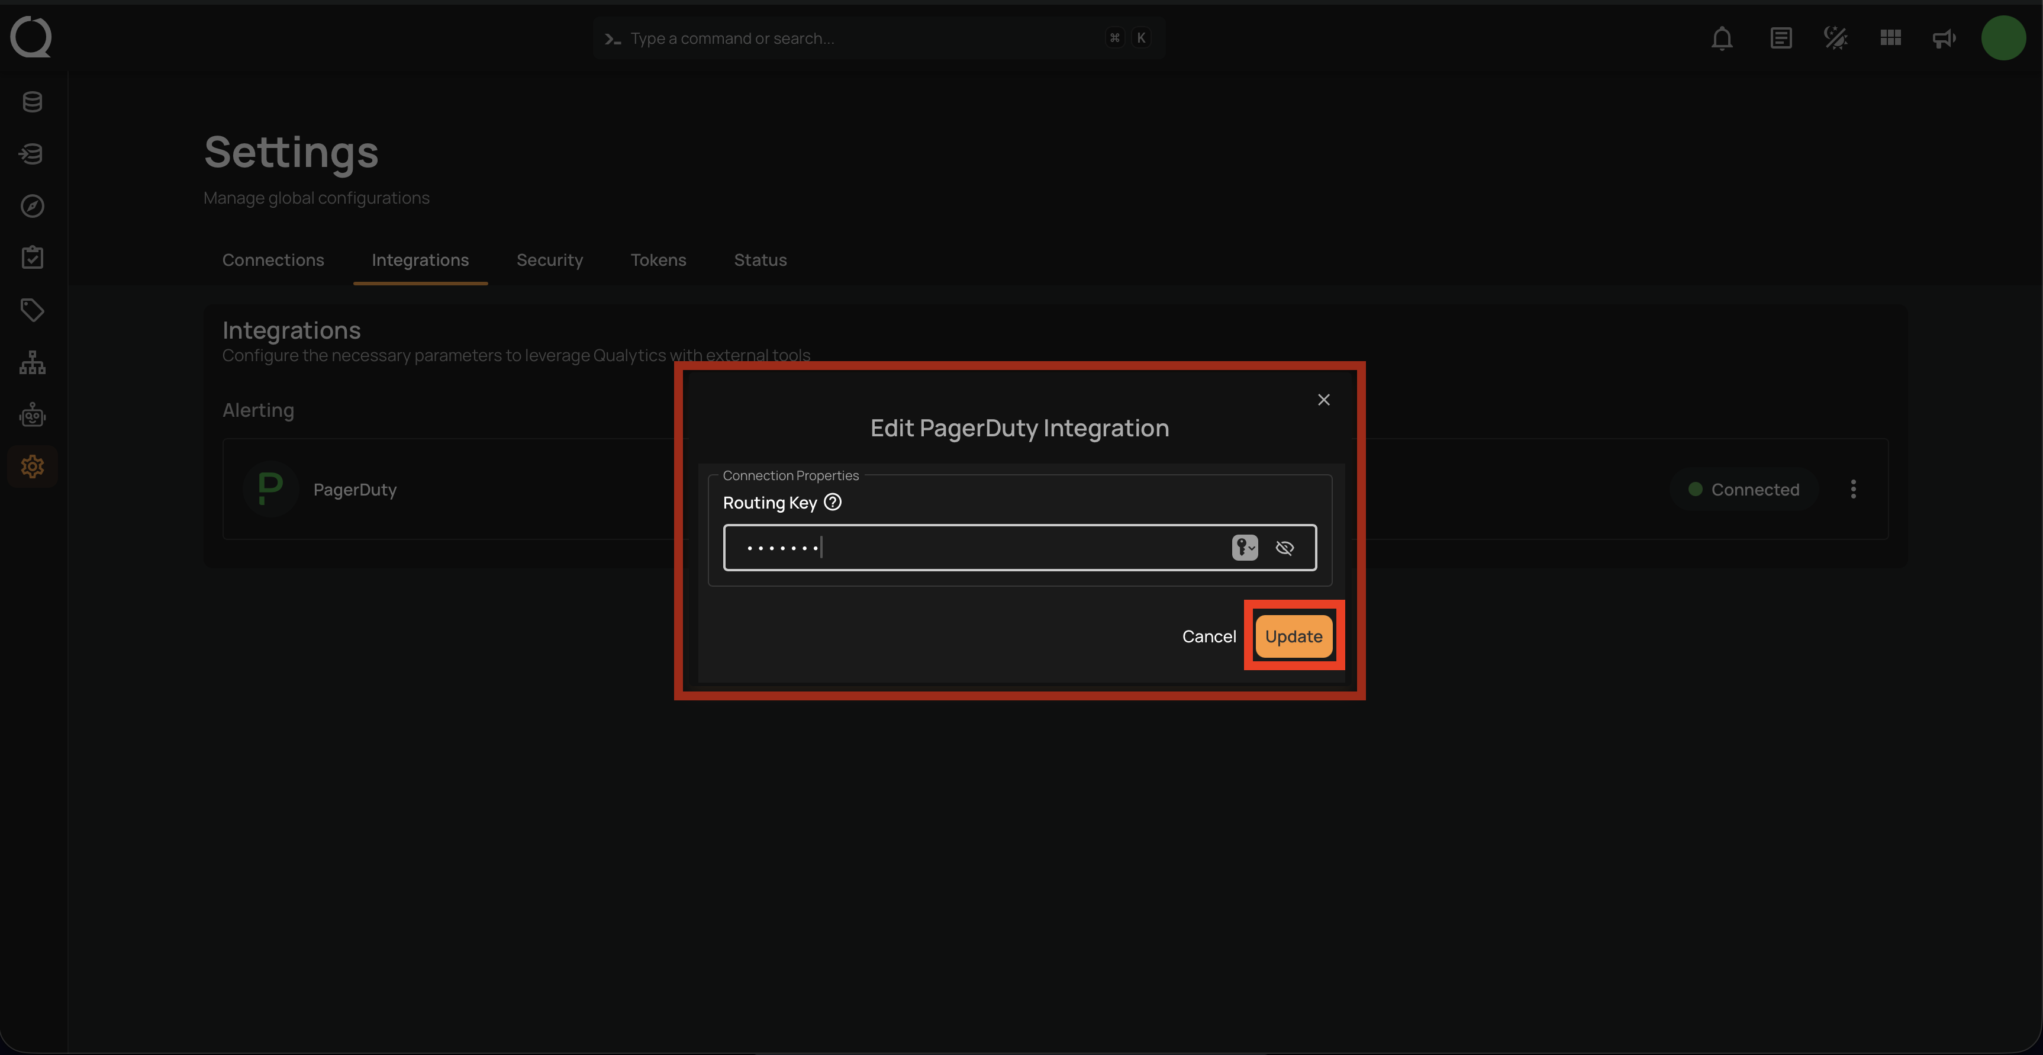2043x1055 pixels.
Task: Click Cancel in the dialog
Action: tap(1208, 636)
